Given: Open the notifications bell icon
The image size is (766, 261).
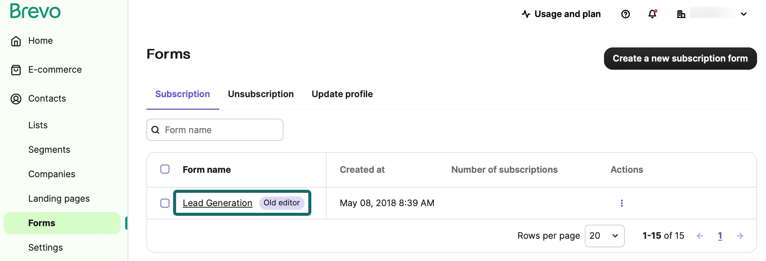Looking at the screenshot, I should [x=652, y=14].
